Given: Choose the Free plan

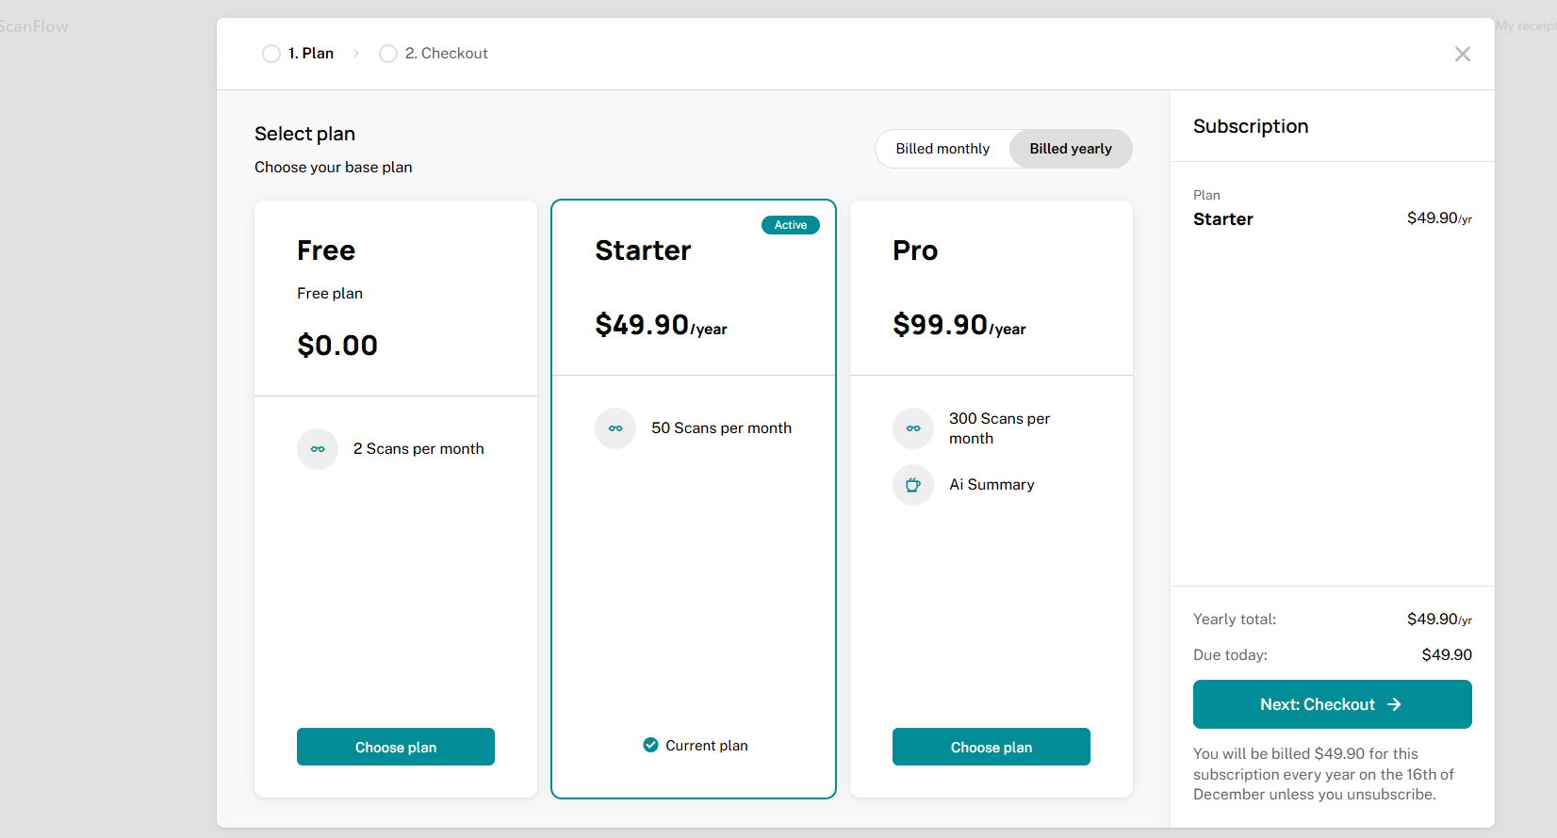Looking at the screenshot, I should coord(395,747).
